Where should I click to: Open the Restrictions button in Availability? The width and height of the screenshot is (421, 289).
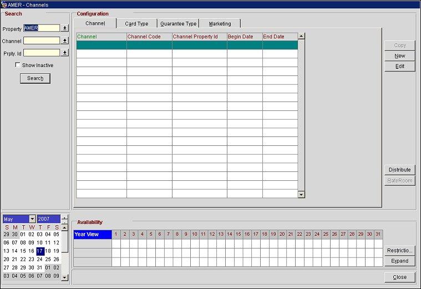(x=399, y=250)
